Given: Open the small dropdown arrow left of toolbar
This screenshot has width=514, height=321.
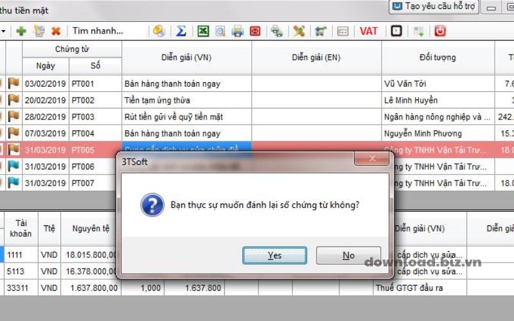Looking at the screenshot, I should point(3,31).
